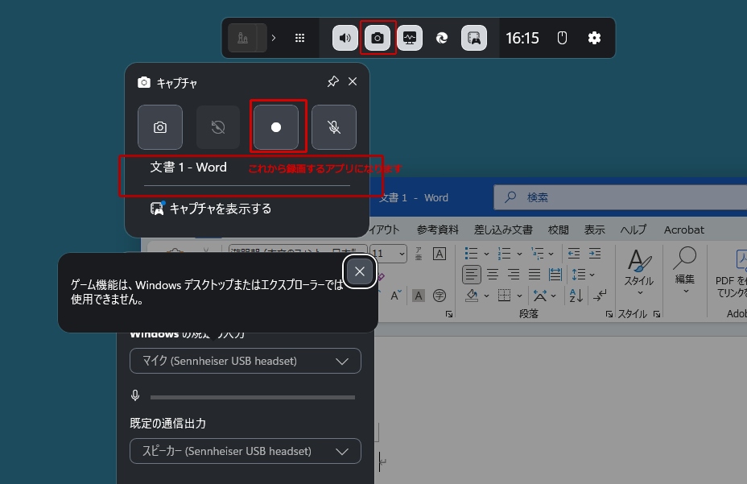Expand the multilevel list dropdown
Image resolution: width=747 pixels, height=484 pixels.
coord(551,254)
